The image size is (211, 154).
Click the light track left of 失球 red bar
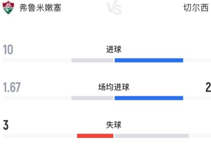(40, 136)
